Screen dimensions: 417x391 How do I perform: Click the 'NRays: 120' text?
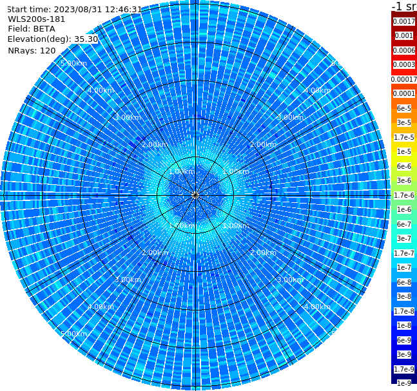tap(32, 50)
